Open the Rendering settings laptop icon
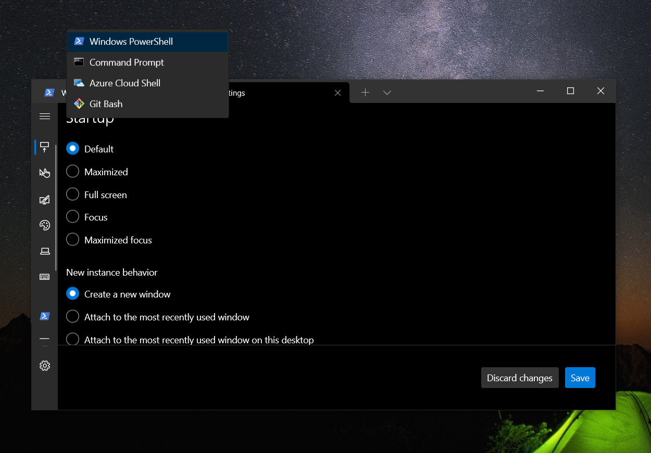 45,251
